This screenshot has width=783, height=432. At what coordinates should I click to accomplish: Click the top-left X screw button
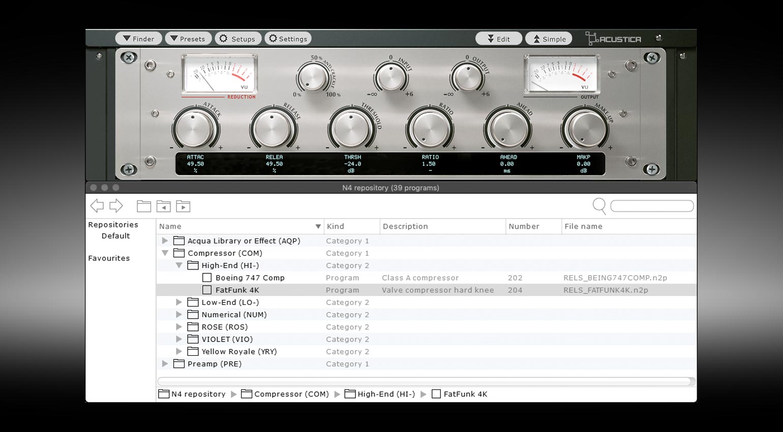129,58
